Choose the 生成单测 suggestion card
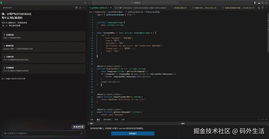This screenshot has width=269, height=139. click(x=44, y=69)
